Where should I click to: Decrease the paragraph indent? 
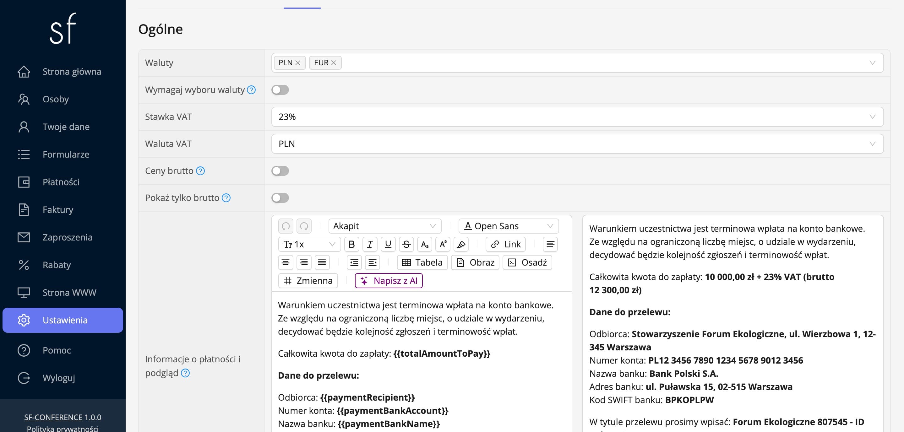(x=354, y=263)
